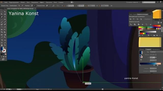Click the Разобрать button in Pathfinder
This screenshot has width=163, height=91.
point(147,19)
